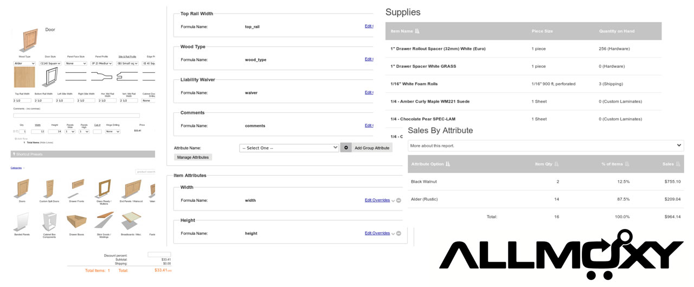Click the remove icon beside Width attribute
694x287 pixels.
[399, 200]
